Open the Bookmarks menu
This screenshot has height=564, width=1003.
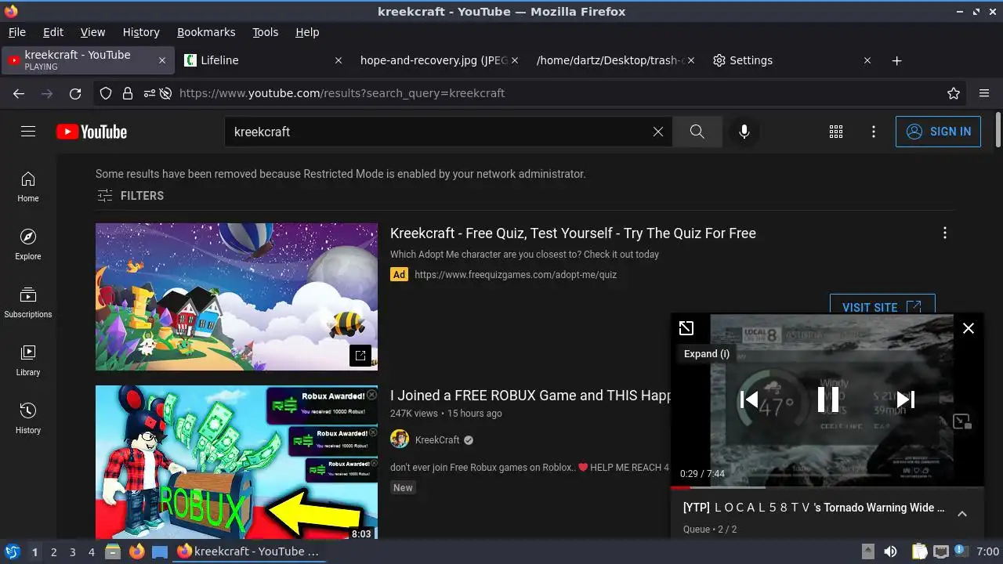point(206,32)
